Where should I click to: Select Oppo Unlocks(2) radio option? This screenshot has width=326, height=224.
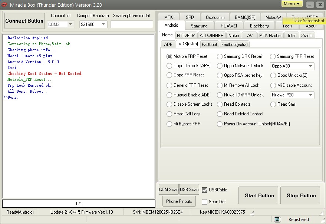click(x=273, y=75)
